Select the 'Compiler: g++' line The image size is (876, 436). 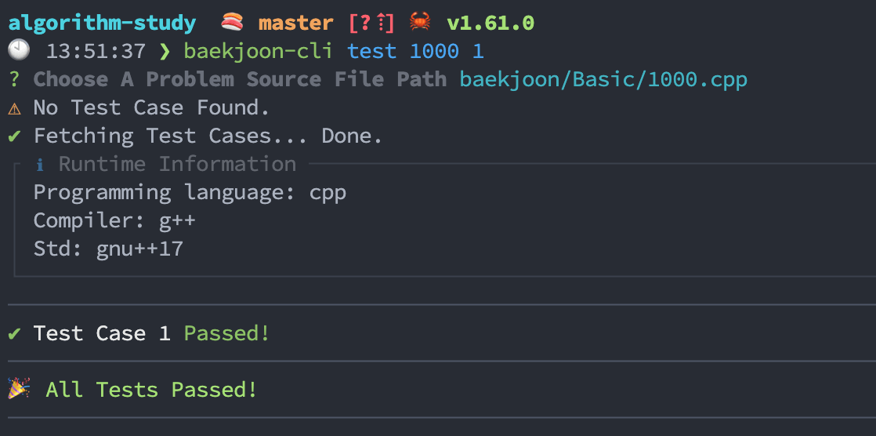[114, 220]
